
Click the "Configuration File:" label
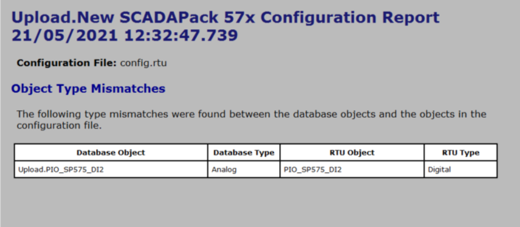coord(67,63)
